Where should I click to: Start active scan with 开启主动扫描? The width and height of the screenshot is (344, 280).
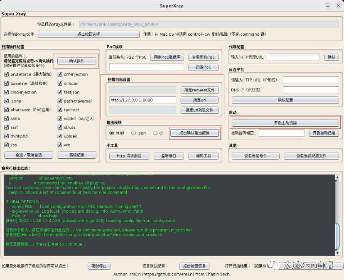[x=285, y=123]
